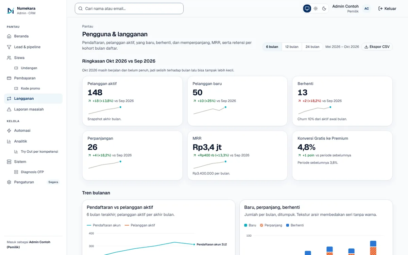Open Analitik section
This screenshot has height=255, width=408.
tap(33, 141)
